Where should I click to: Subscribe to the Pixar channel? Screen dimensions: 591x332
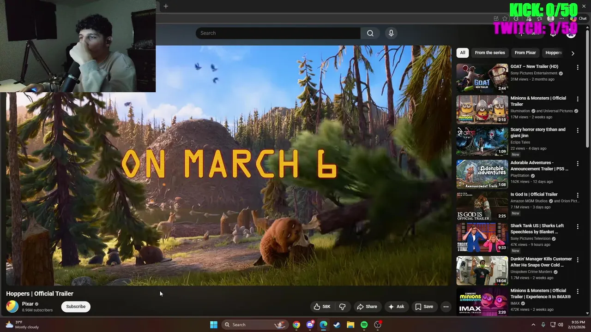[76, 307]
